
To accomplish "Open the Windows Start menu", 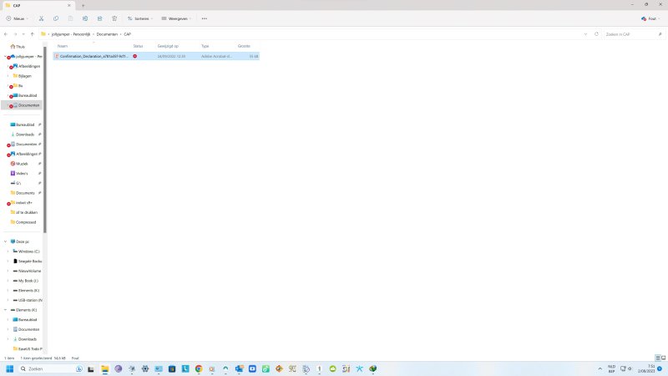I will pos(11,368).
